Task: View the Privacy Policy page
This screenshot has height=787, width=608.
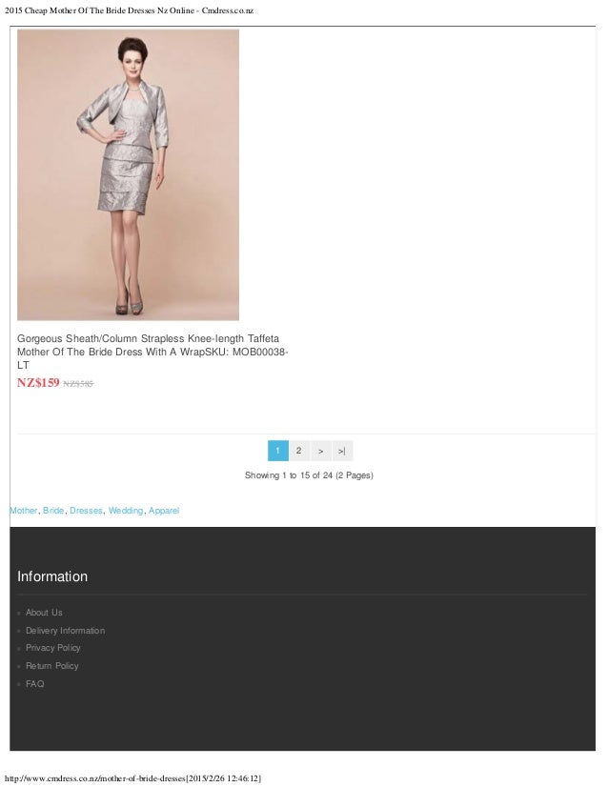Action: click(53, 648)
